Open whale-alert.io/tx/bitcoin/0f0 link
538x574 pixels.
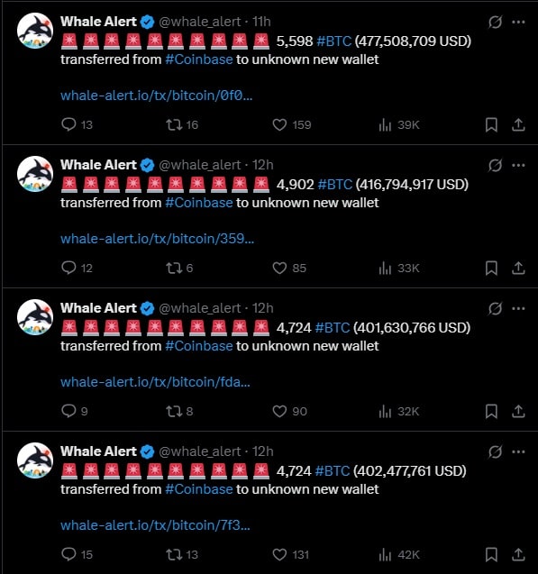(156, 96)
